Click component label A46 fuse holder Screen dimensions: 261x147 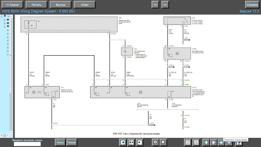tap(120, 18)
